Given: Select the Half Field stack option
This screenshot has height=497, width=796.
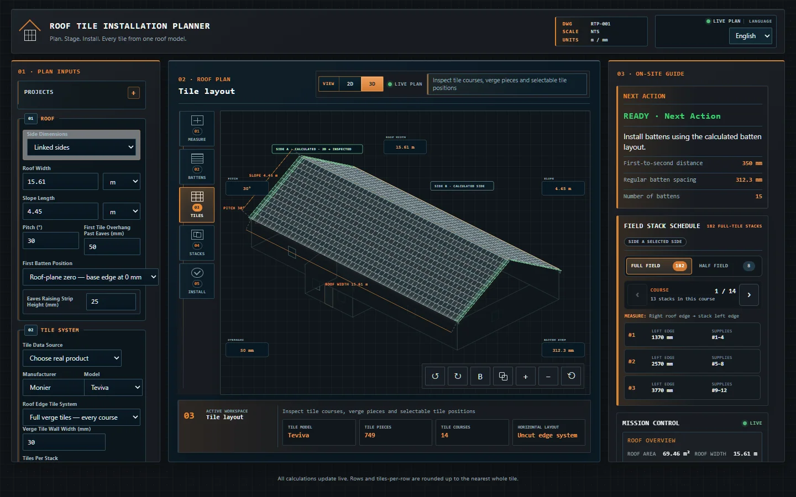Looking at the screenshot, I should coord(727,266).
